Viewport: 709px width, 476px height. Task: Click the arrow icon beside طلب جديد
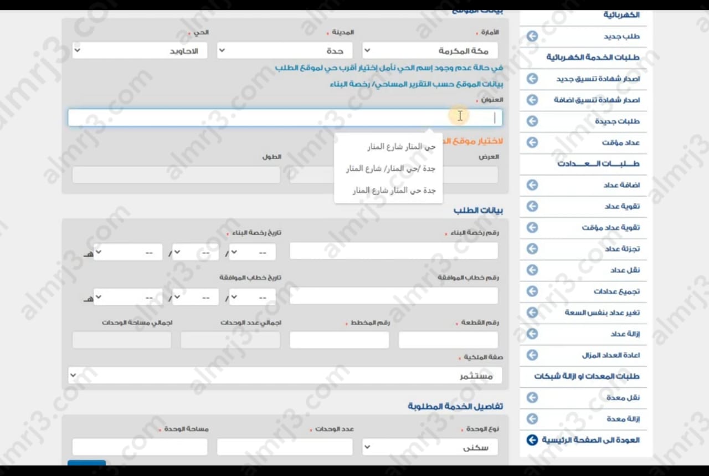point(532,37)
